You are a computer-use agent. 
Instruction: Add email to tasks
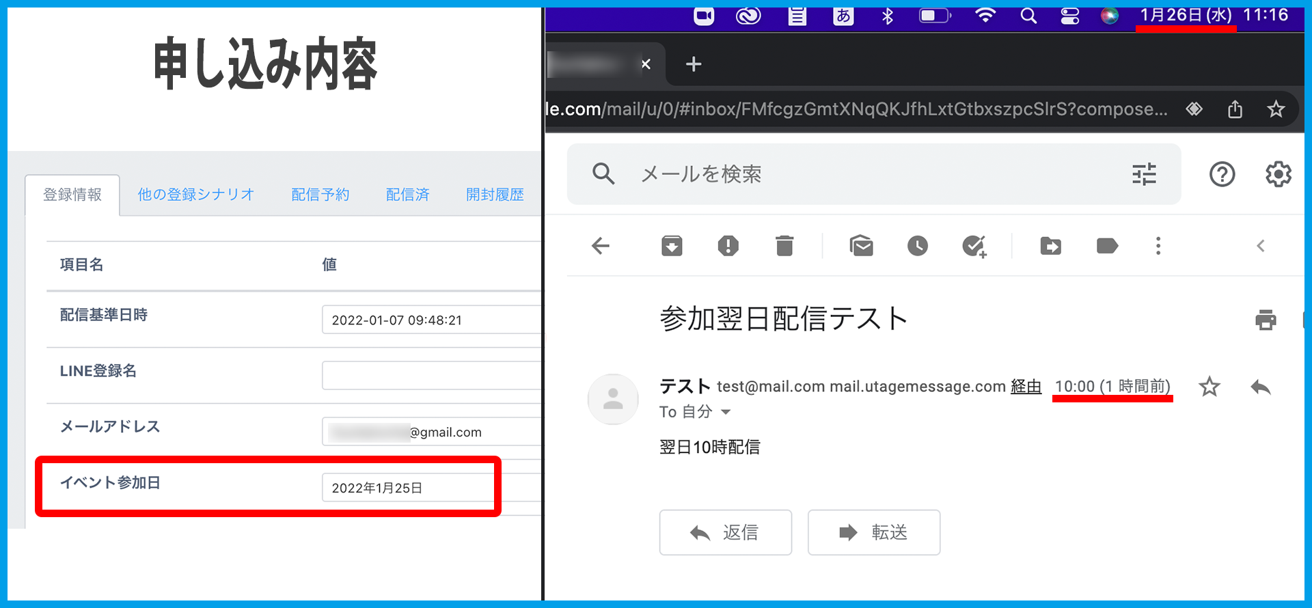pos(974,246)
